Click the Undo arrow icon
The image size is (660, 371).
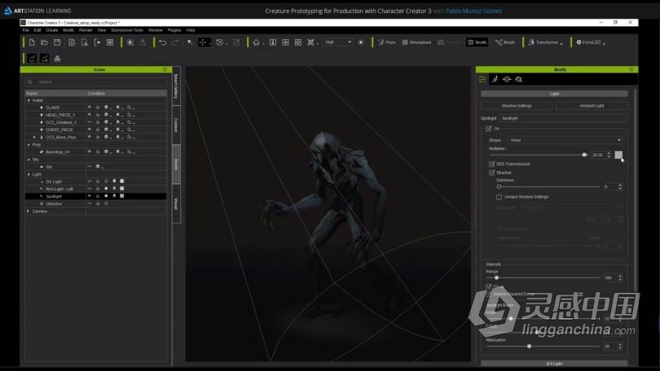[x=162, y=42]
